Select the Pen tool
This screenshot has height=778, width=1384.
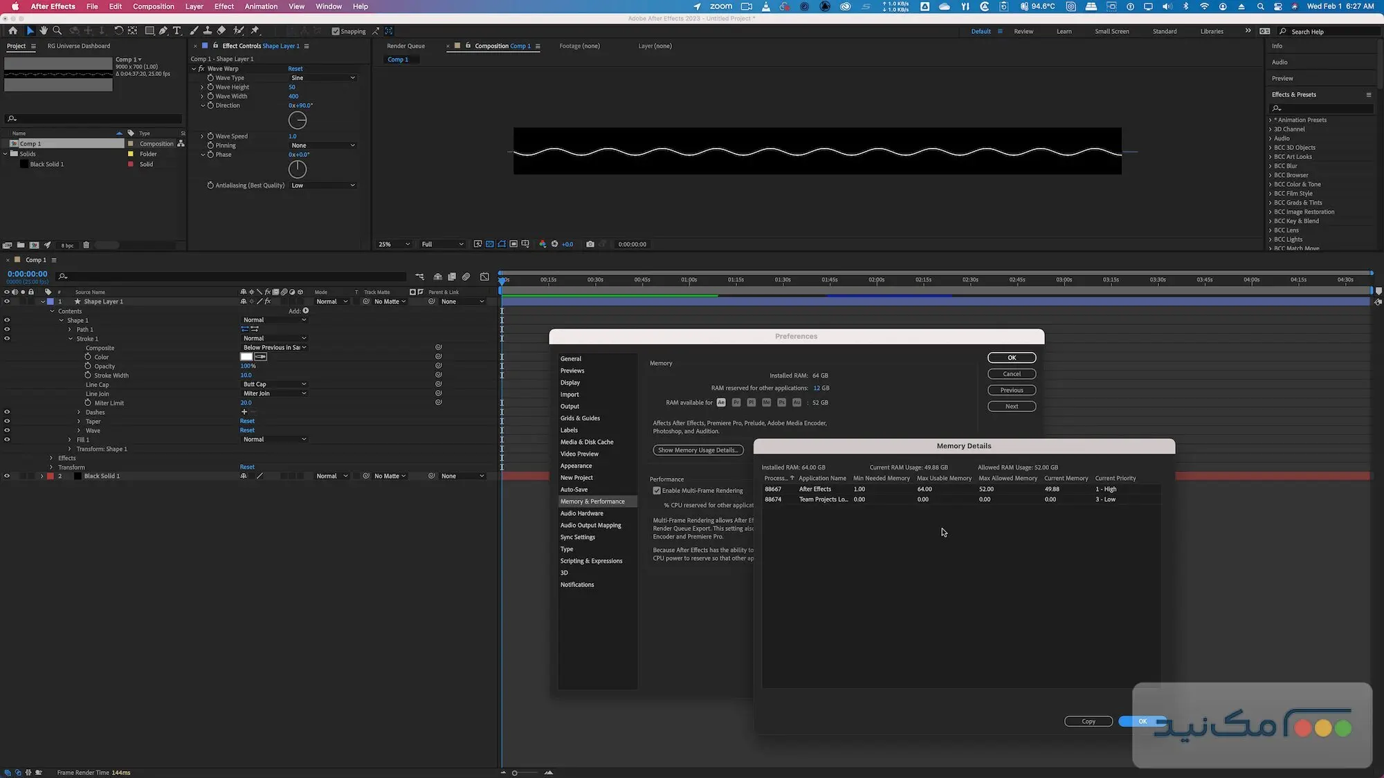click(x=163, y=31)
